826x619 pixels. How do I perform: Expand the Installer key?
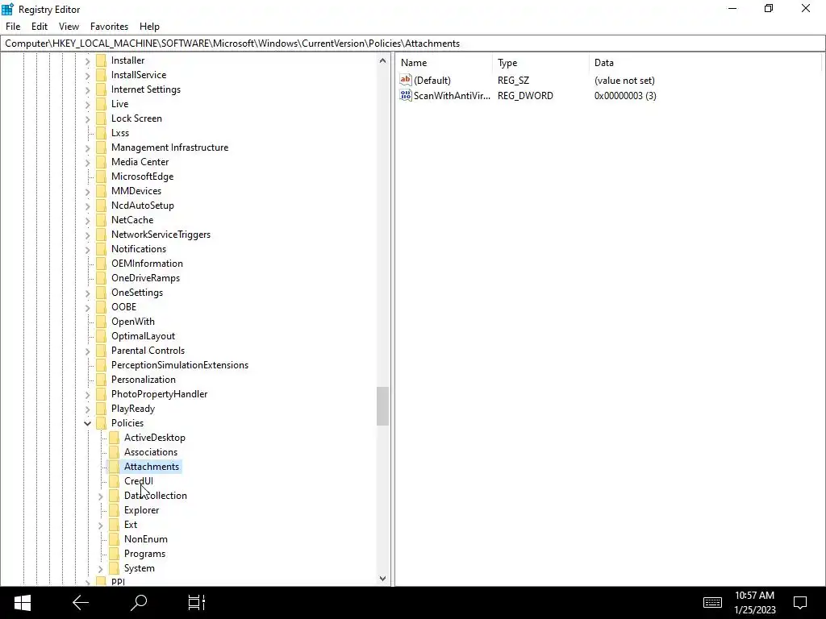87,60
